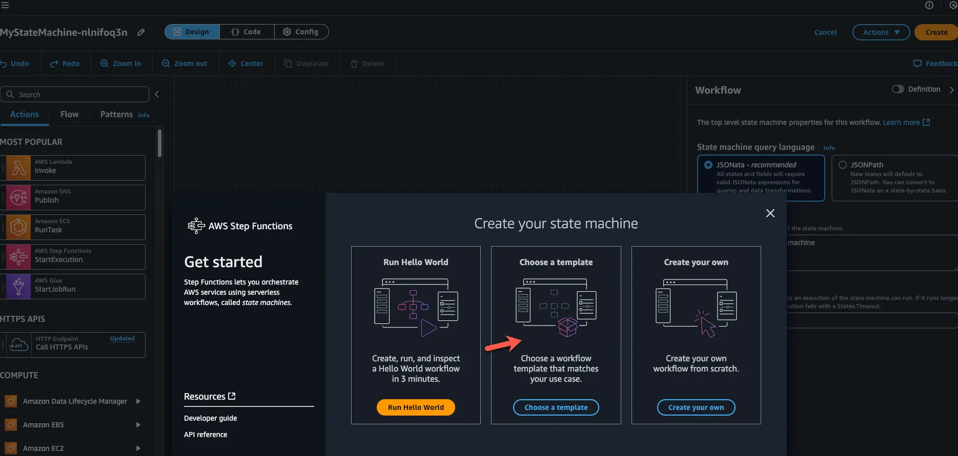Click the Run Hello World illustration
The image size is (958, 456).
[416, 308]
